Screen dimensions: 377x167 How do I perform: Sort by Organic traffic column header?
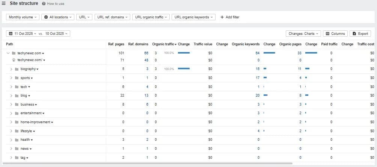pos(164,44)
